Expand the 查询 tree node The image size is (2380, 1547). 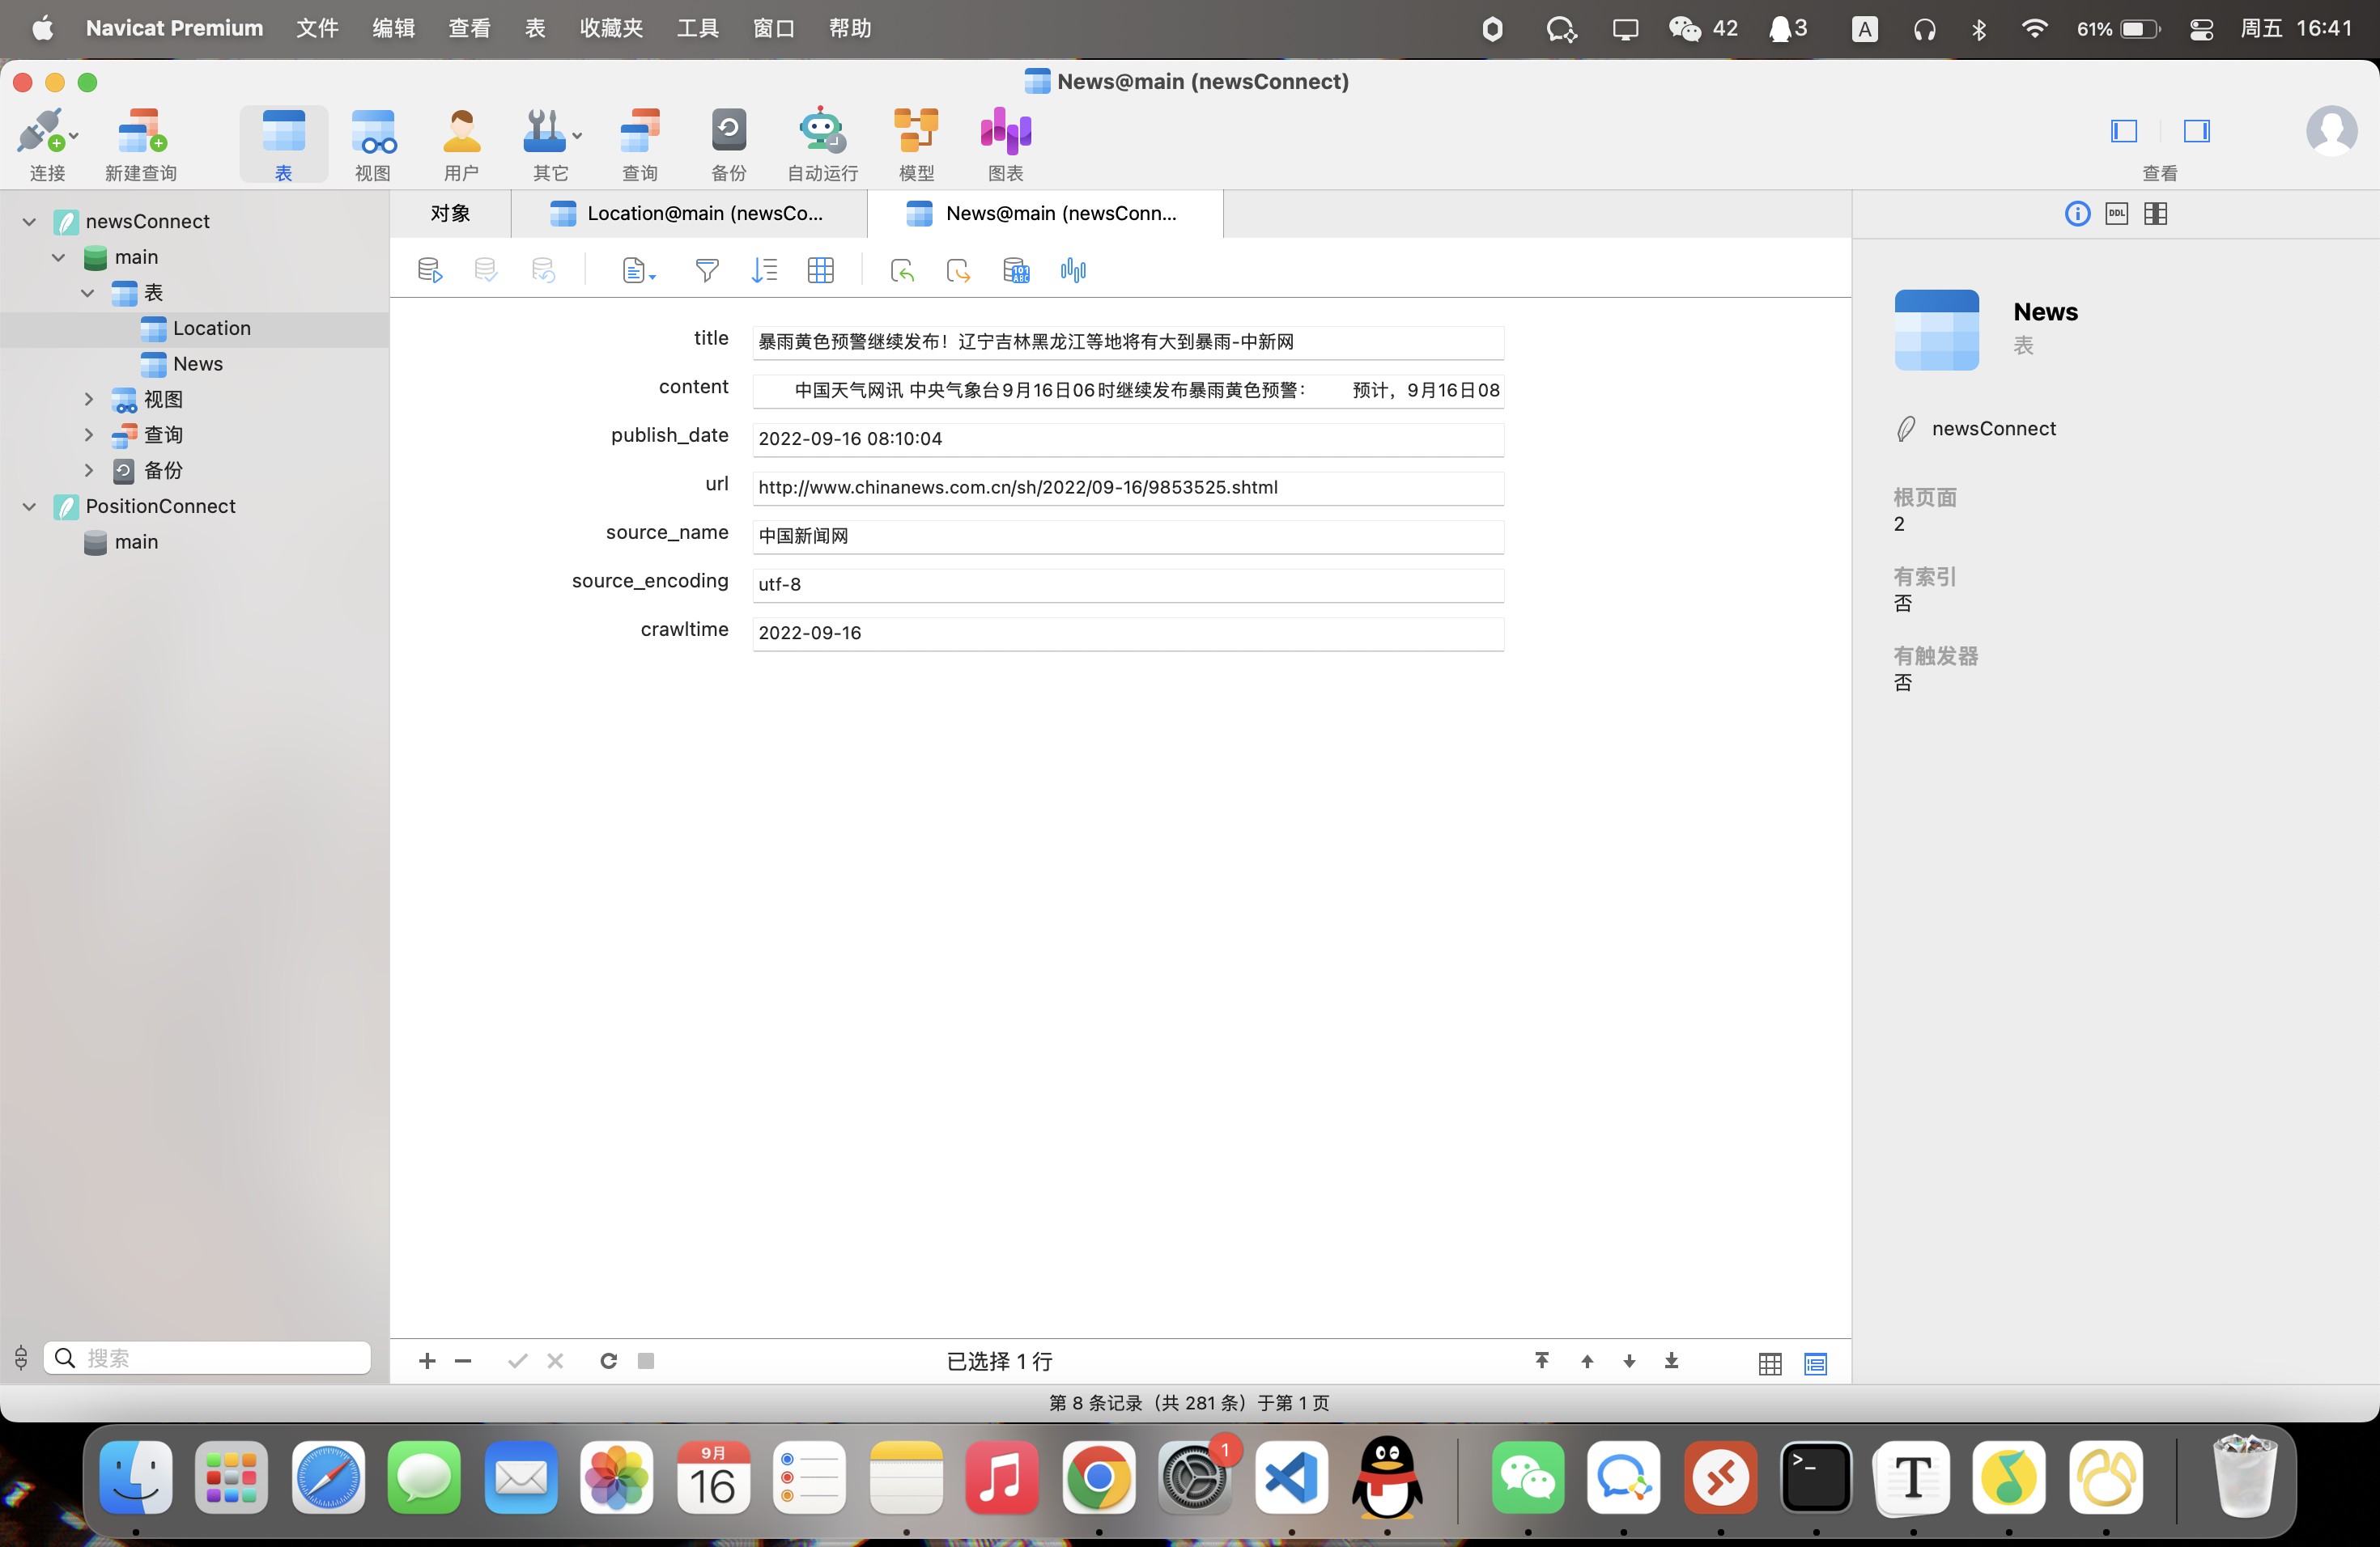(88, 434)
